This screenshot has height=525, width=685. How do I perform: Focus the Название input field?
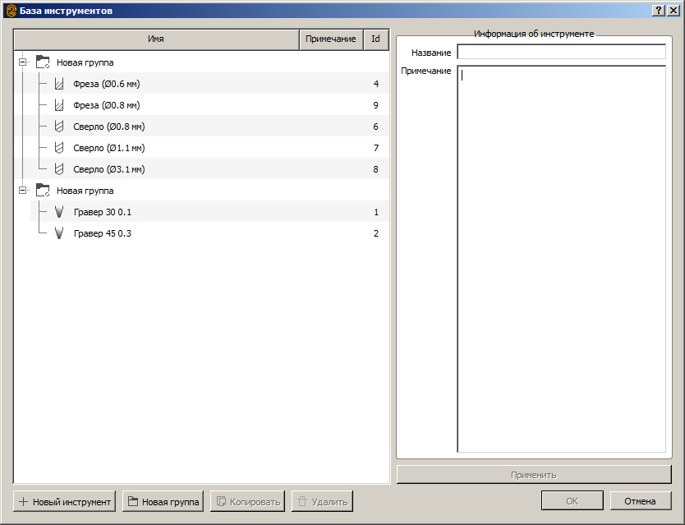(x=561, y=53)
